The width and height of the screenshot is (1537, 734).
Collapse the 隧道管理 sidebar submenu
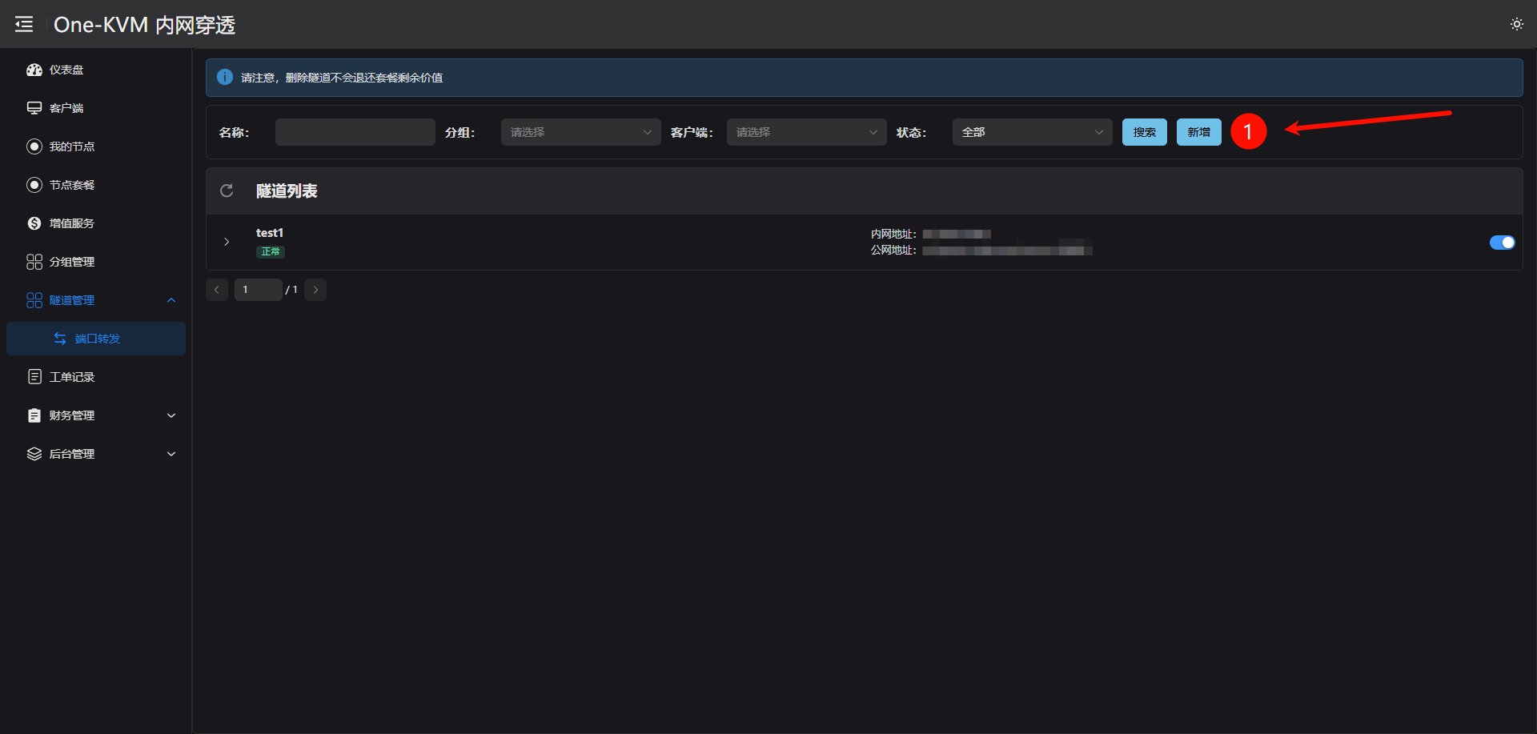[171, 300]
